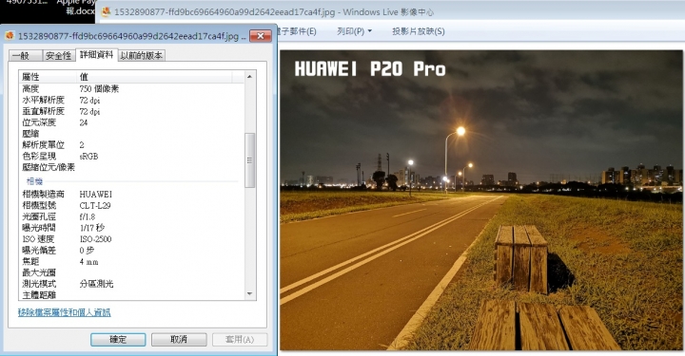Viewport: 685px width, 356px height.
Task: Click the scroll-down arrow in the details list
Action: tap(250, 294)
